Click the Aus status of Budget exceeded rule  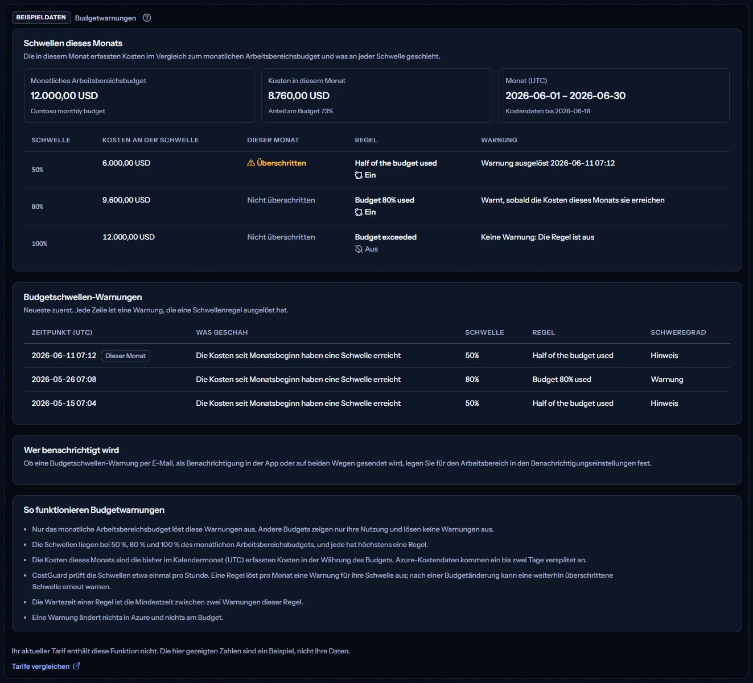click(x=371, y=249)
